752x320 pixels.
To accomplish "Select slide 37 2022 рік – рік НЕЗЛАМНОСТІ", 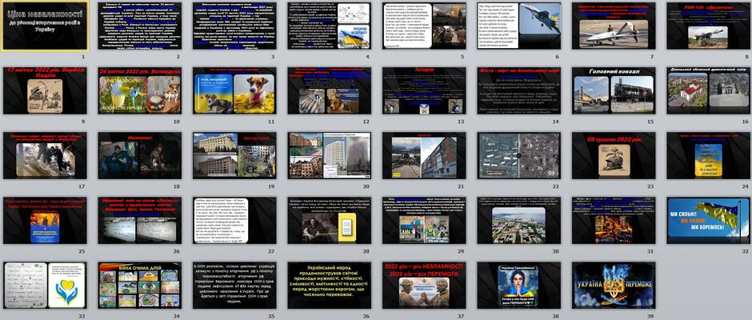I will [x=424, y=285].
